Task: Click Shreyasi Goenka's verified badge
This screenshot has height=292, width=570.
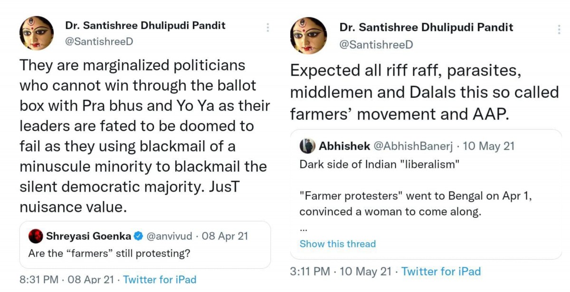Action: point(139,236)
